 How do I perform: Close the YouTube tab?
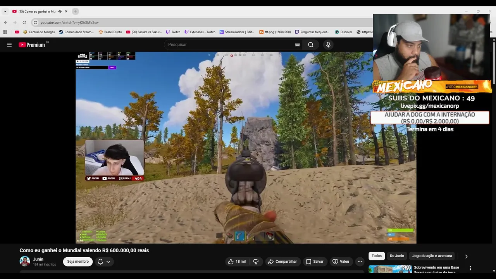click(x=66, y=12)
